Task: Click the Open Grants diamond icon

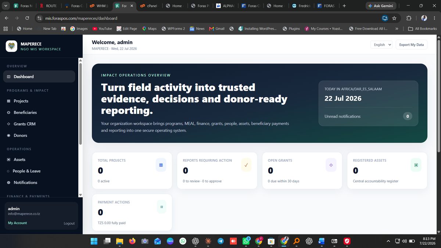Action: [331, 165]
